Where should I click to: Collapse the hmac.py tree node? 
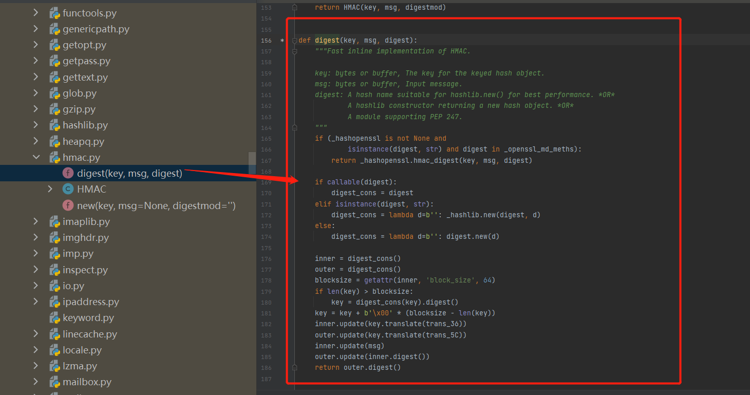pyautogui.click(x=35, y=157)
